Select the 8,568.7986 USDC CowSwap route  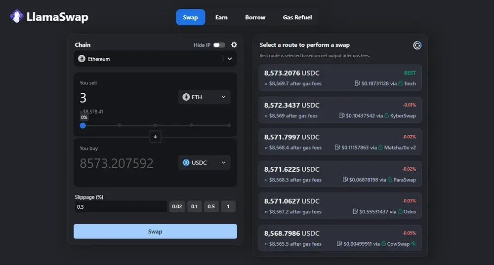[340, 238]
